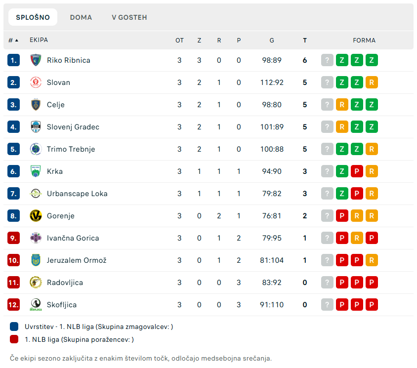417x368 pixels.
Task: Click the Celje team logo
Action: 36,105
